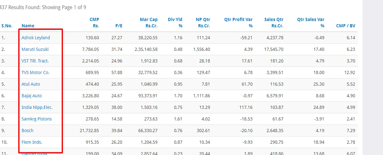This screenshot has height=155, width=383.
Task: Select TVS Motor CMP/BV value 12.92
Action: point(350,72)
